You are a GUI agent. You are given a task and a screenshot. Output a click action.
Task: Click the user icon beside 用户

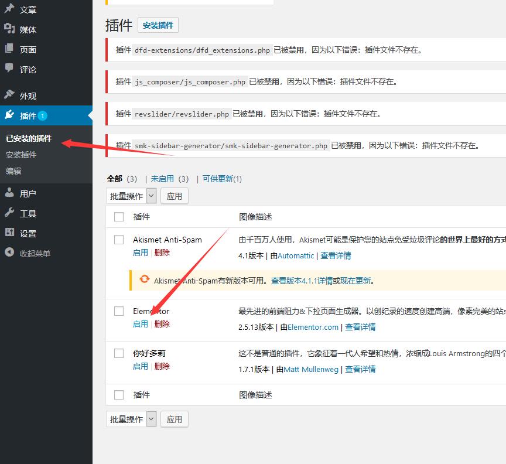[9, 192]
